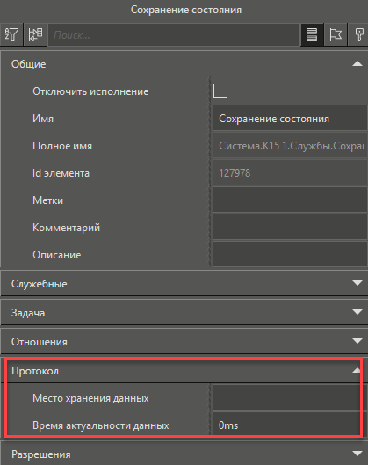Click the Описание input field
The image size is (368, 465).
pos(290,254)
